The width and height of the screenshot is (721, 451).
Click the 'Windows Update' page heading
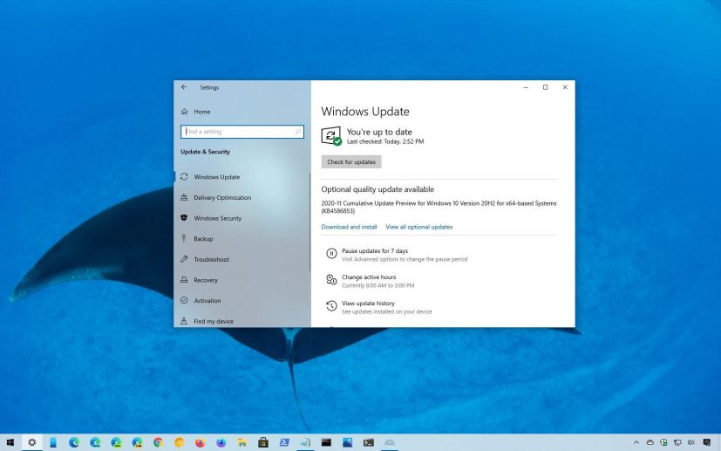pyautogui.click(x=365, y=112)
